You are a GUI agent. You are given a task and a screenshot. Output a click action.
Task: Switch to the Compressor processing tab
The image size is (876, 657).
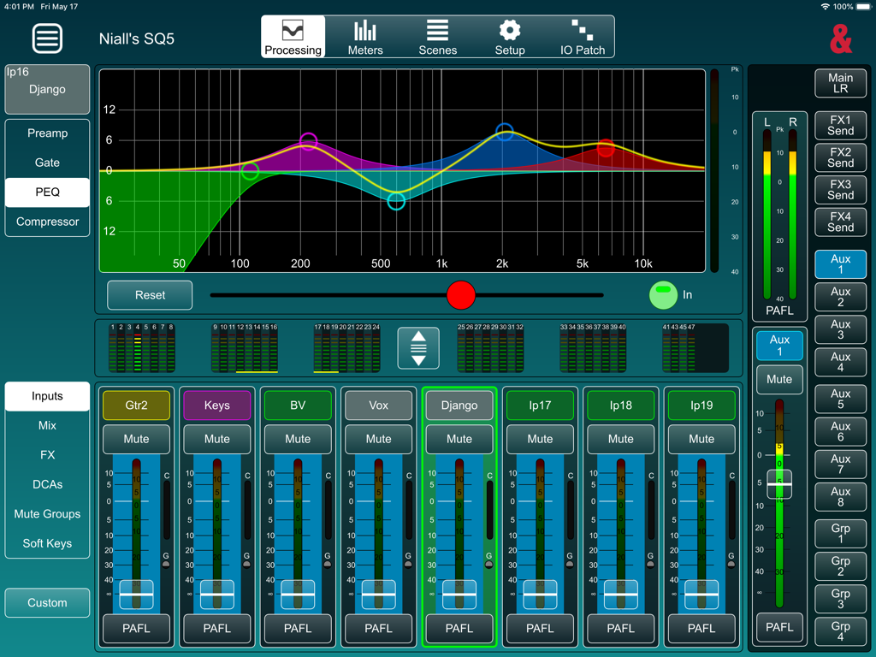pos(47,222)
